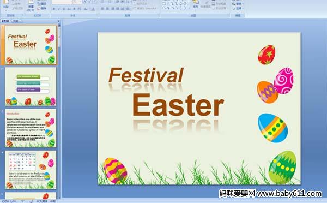Screen dimensions: 327x203
Task: Expand the shapes gallery more arrow
Action: point(189,8)
